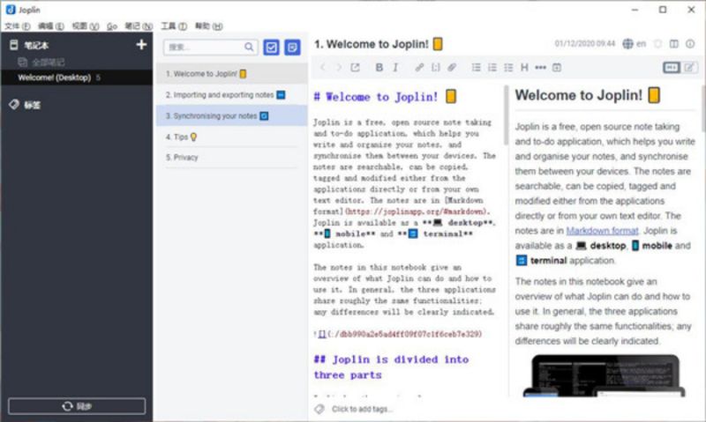Image resolution: width=706 pixels, height=422 pixels.
Task: Click the 同步 synchronise button
Action: [77, 406]
